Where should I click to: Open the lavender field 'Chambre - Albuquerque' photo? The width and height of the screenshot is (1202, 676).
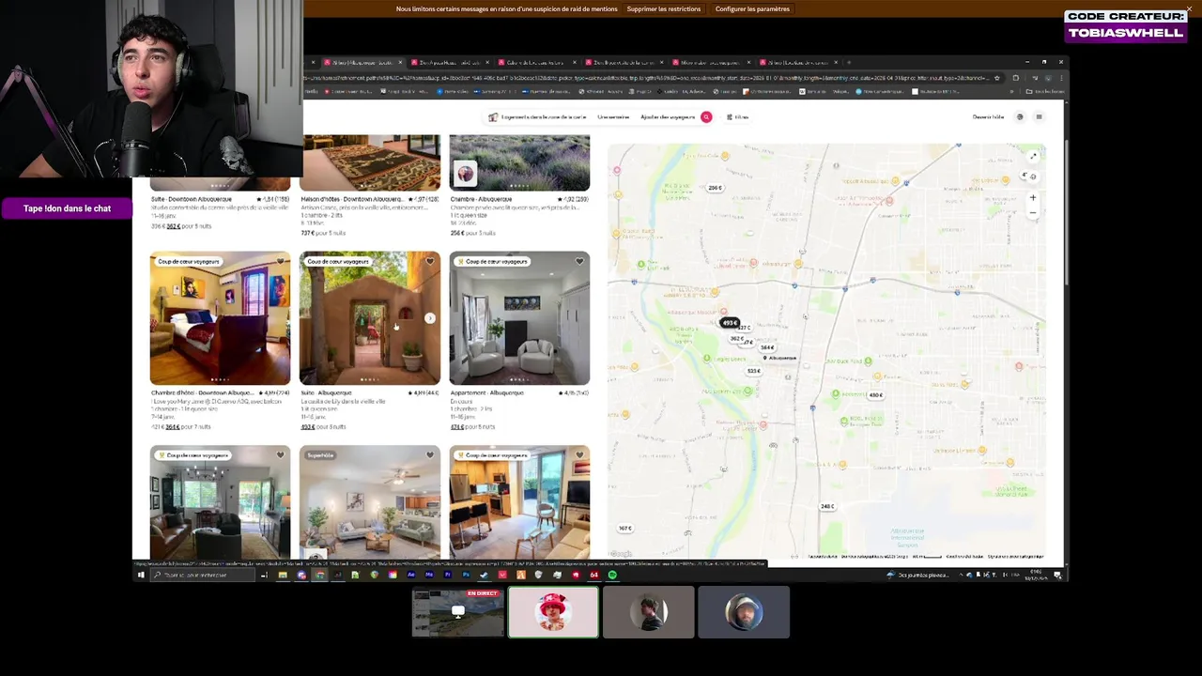519,162
